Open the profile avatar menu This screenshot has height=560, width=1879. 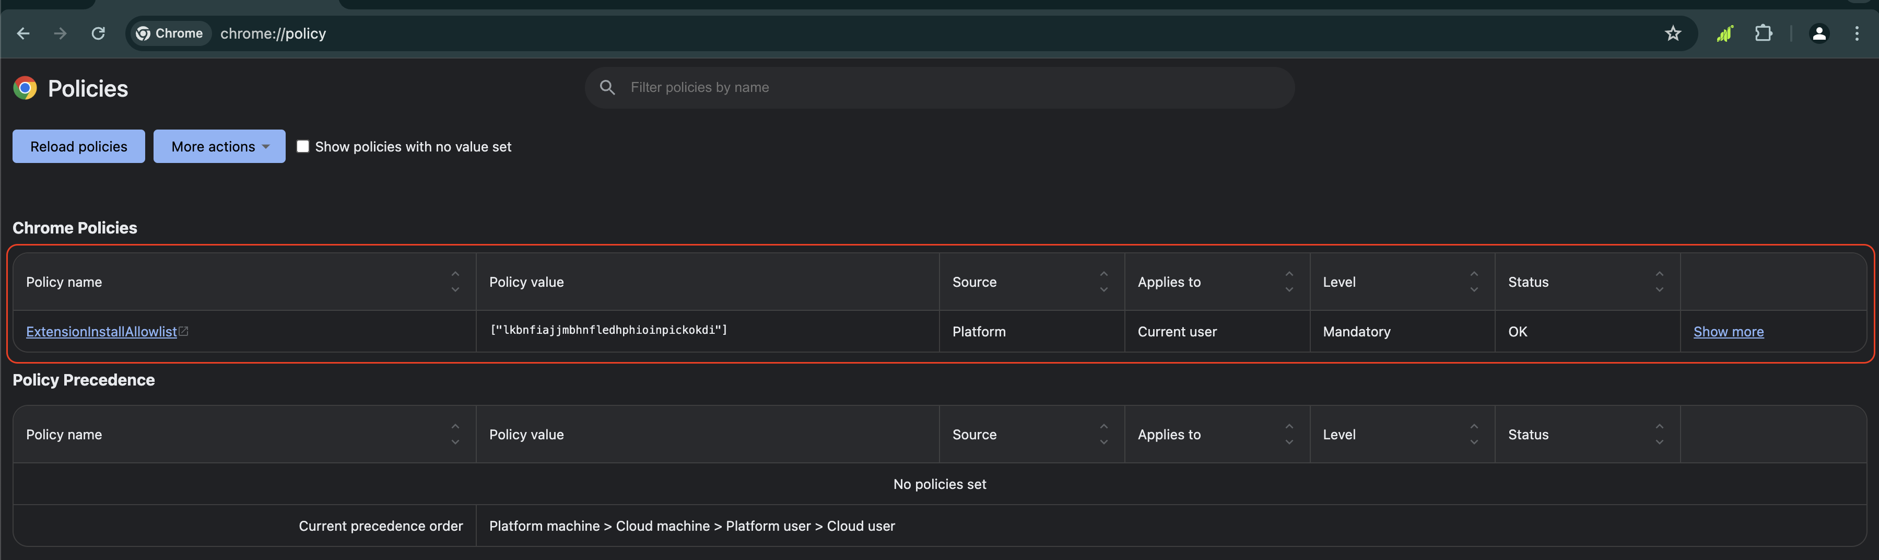pos(1819,33)
